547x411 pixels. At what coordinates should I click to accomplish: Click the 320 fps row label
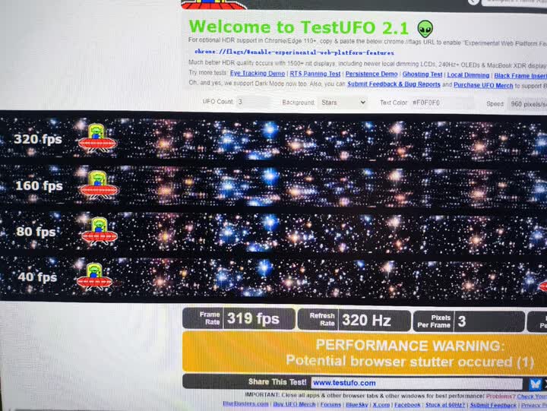(38, 139)
